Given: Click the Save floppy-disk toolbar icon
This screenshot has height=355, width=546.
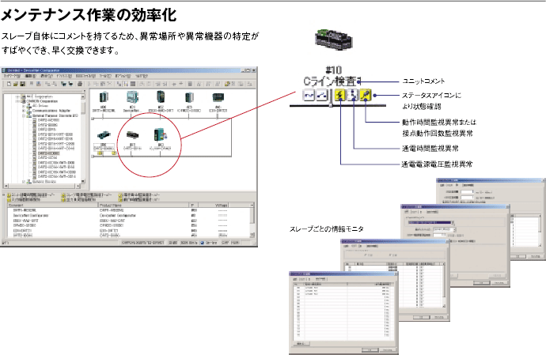Looking at the screenshot, I should coord(23,84).
